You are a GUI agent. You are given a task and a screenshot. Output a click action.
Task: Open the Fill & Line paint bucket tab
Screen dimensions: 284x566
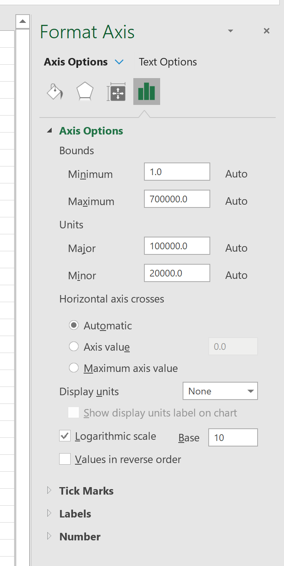[x=55, y=92]
